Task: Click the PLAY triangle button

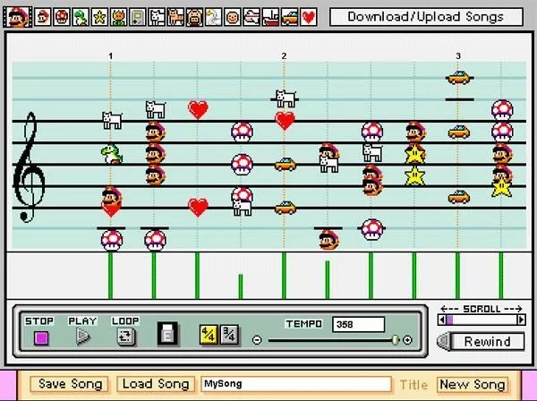Action: pos(82,337)
